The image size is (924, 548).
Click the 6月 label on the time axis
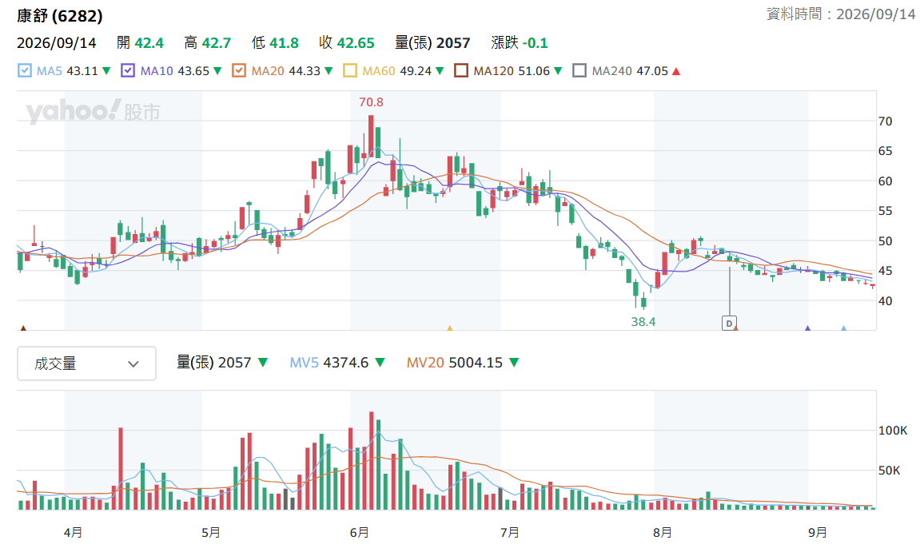pyautogui.click(x=360, y=533)
